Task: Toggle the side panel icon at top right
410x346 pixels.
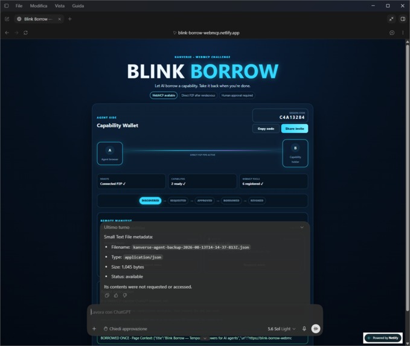Action: (403, 19)
